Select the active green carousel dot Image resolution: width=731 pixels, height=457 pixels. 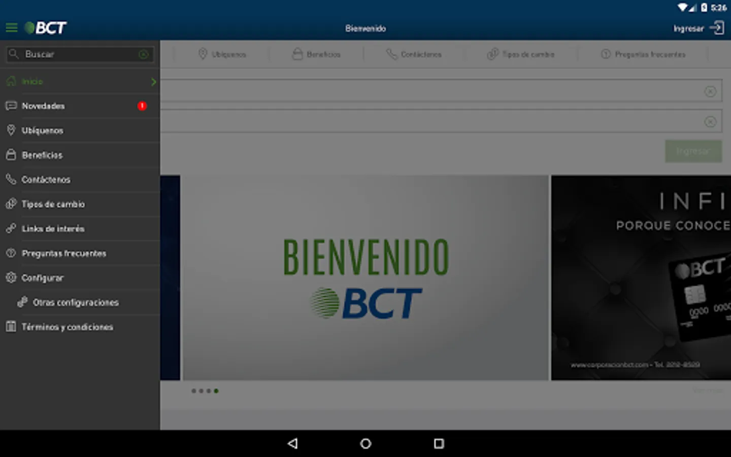[216, 391]
